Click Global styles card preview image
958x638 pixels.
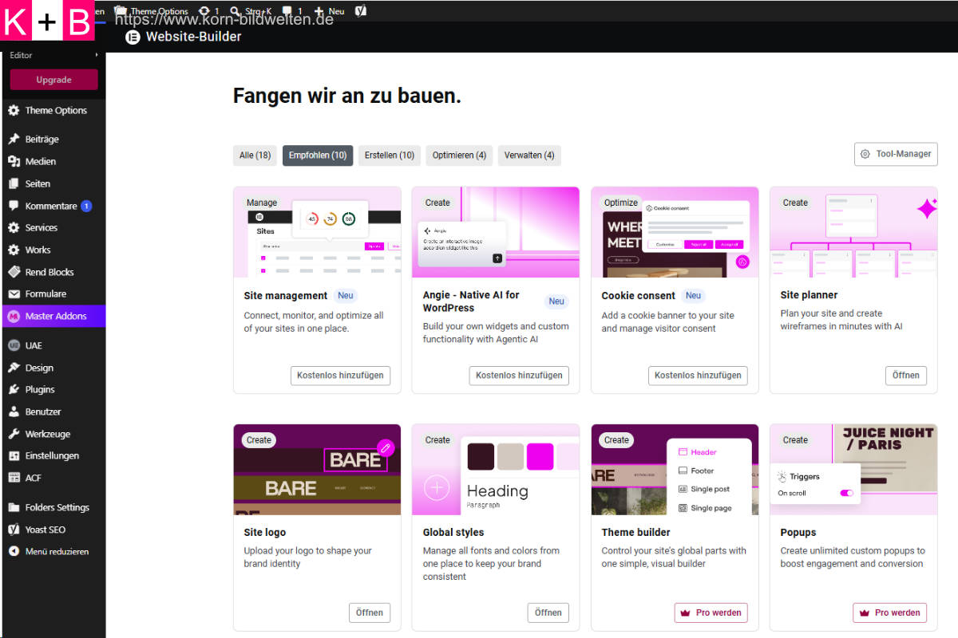(x=496, y=470)
